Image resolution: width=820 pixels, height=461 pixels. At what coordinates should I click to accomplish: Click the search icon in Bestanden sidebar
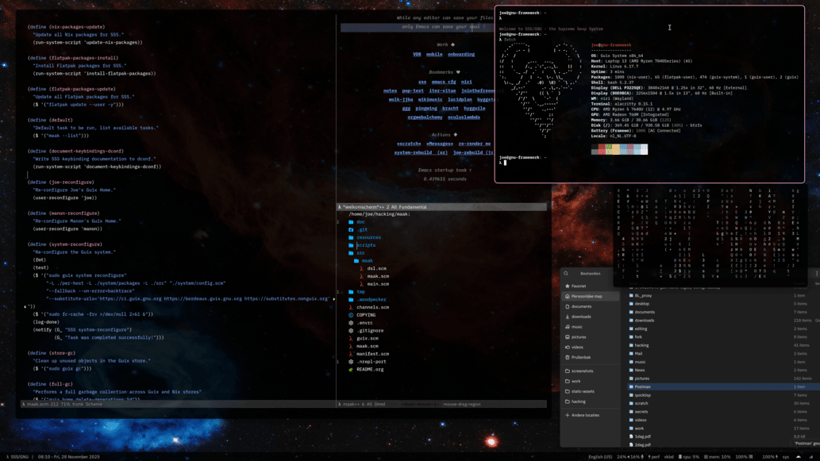tap(567, 274)
